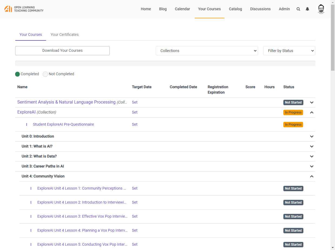Go to Home in the navigation

[x=146, y=9]
